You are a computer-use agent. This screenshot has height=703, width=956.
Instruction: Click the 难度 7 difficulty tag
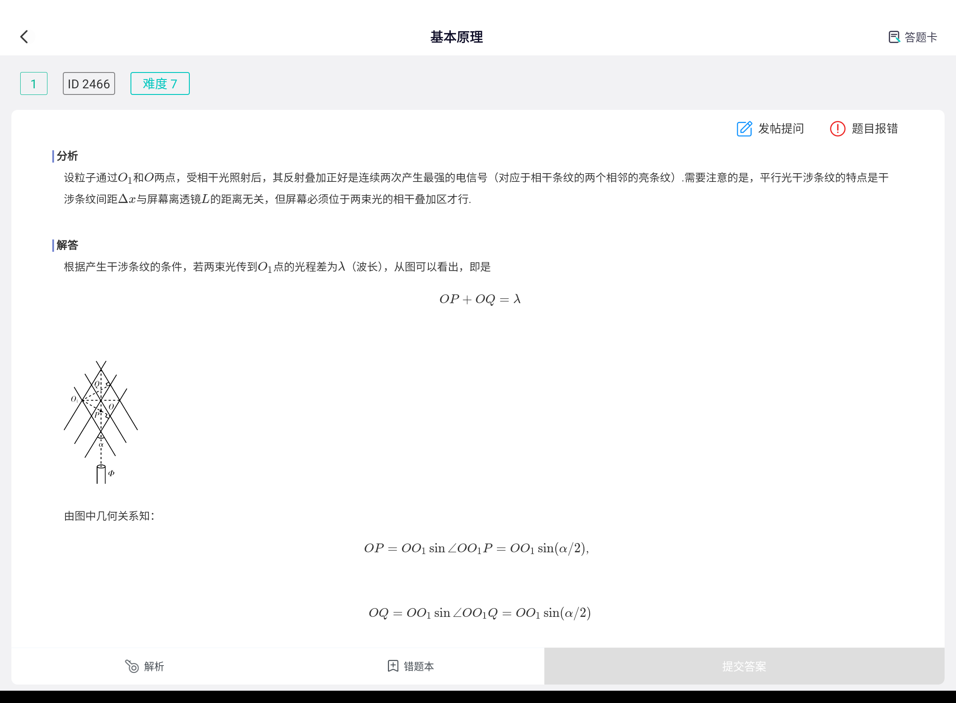click(160, 83)
